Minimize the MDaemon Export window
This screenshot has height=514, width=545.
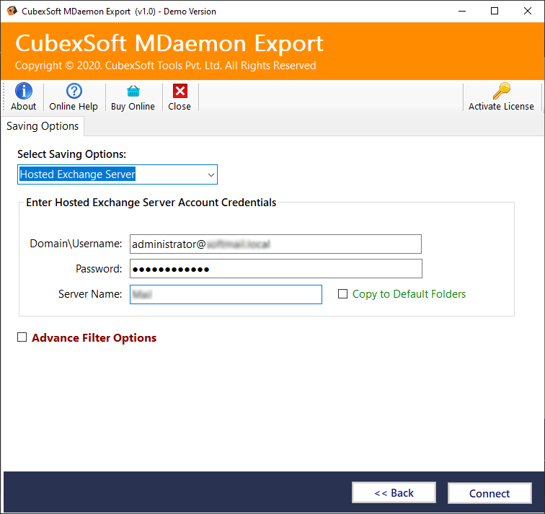click(461, 11)
